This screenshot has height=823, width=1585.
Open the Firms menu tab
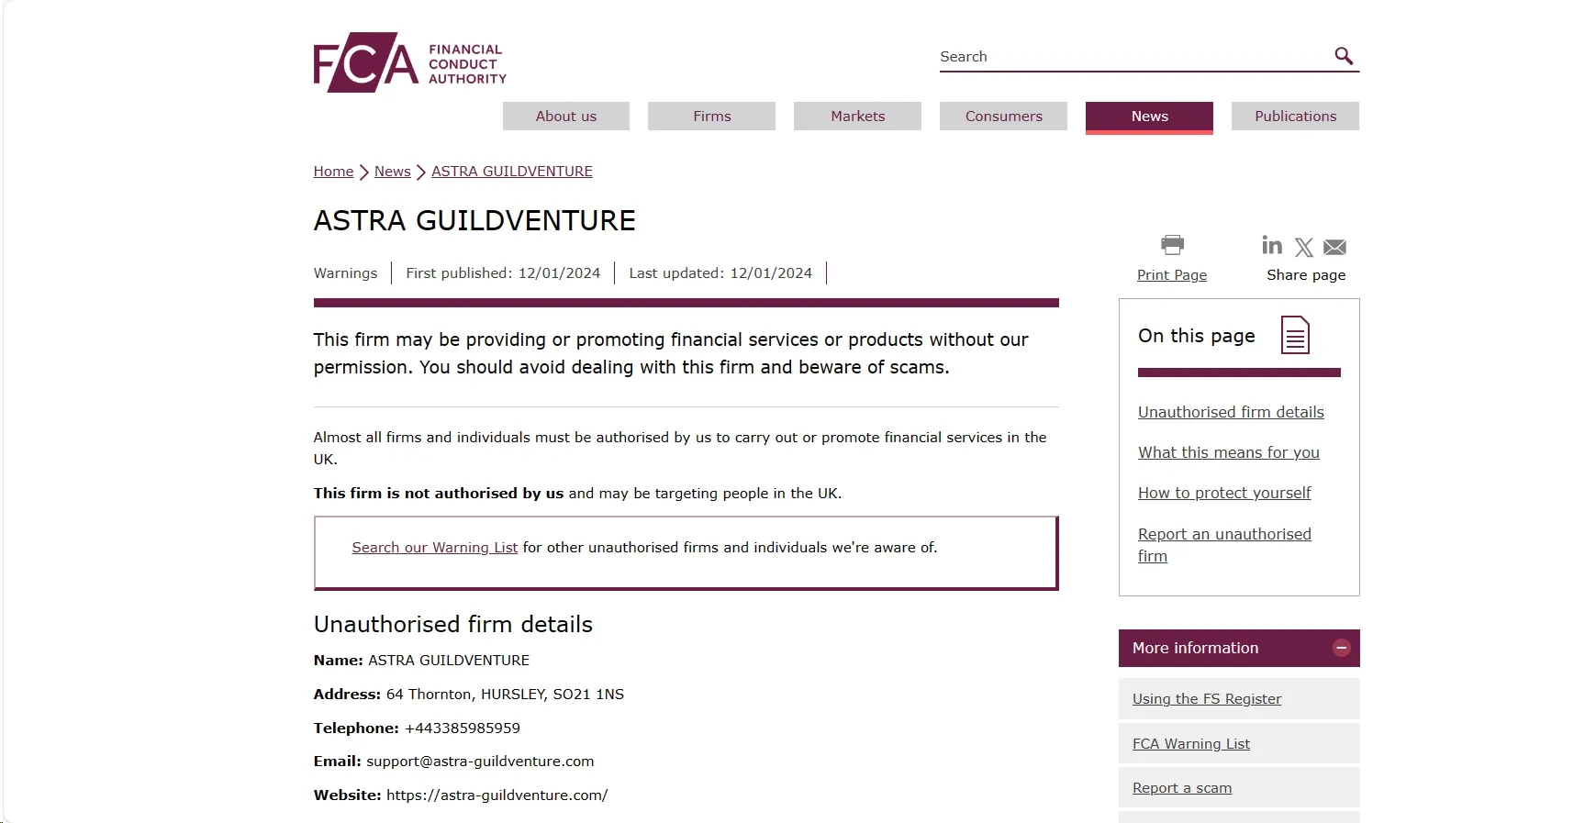click(x=711, y=117)
